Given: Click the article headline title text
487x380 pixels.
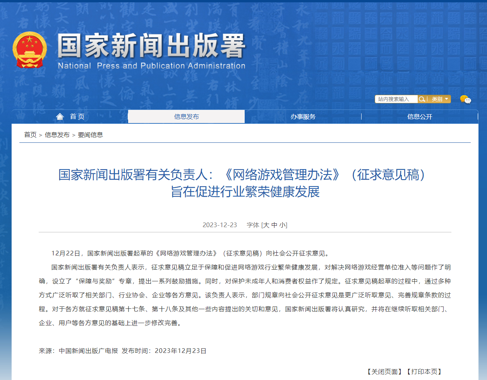Looking at the screenshot, I should click(x=245, y=183).
